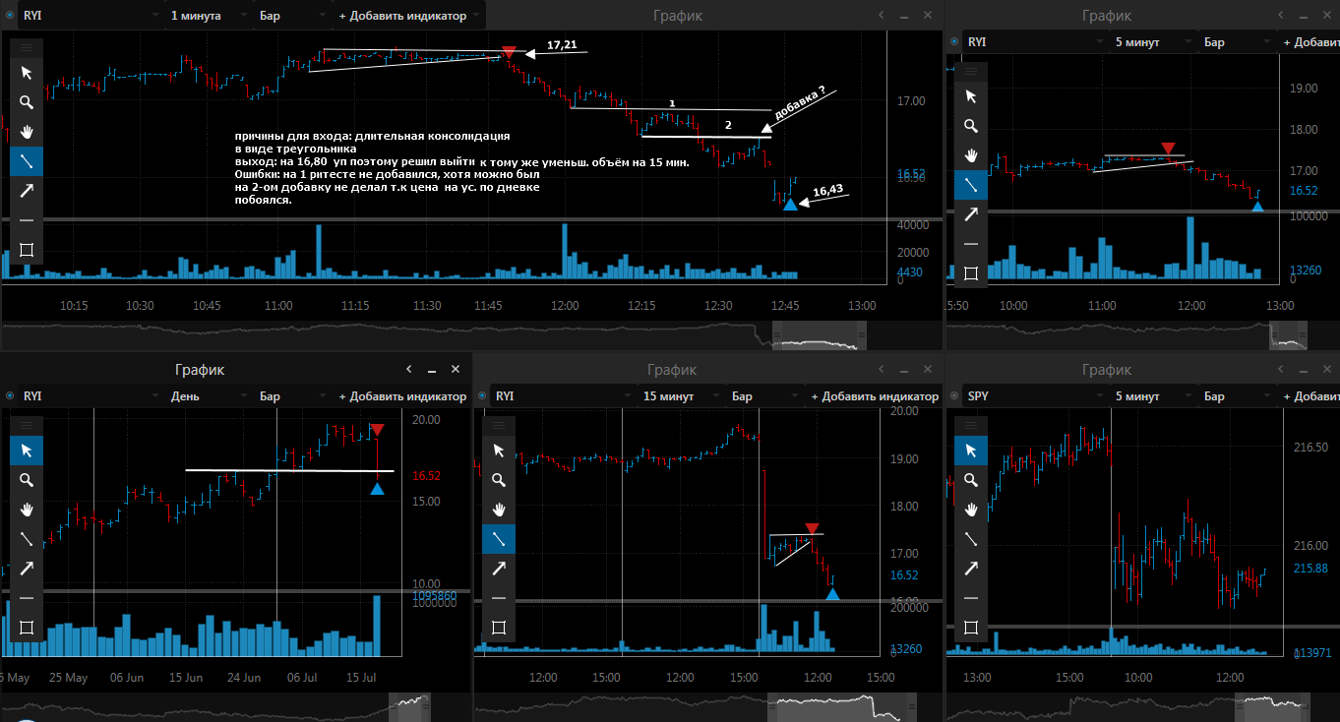Toggle link indicator beside RYI in top-left chart
1340x722 pixels.
coord(10,16)
